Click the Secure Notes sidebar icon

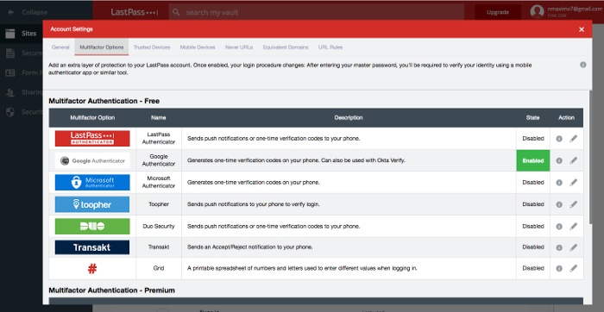(10, 53)
